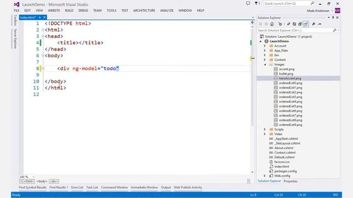The image size is (353, 198).
Task: Open the Immediate Window tab
Action: (x=145, y=187)
